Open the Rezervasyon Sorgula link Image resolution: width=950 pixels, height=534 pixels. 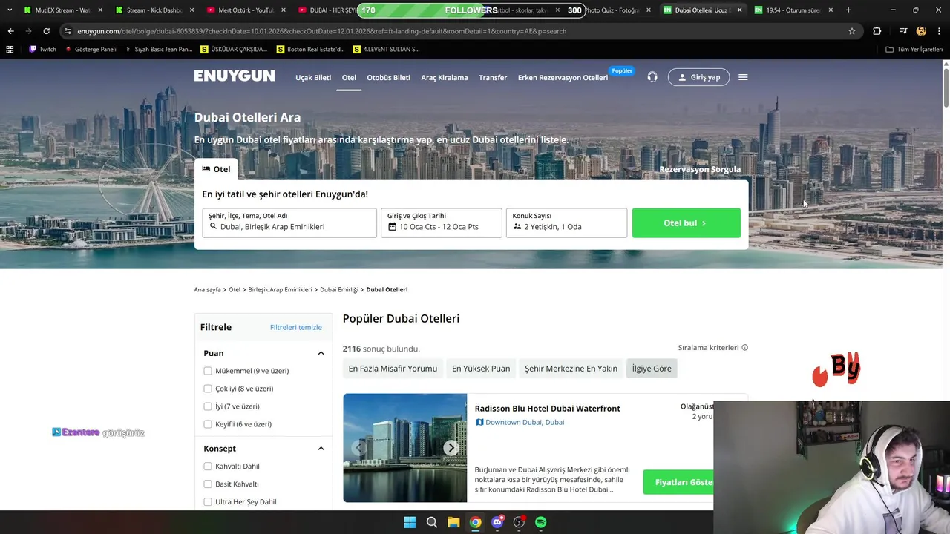(x=700, y=169)
